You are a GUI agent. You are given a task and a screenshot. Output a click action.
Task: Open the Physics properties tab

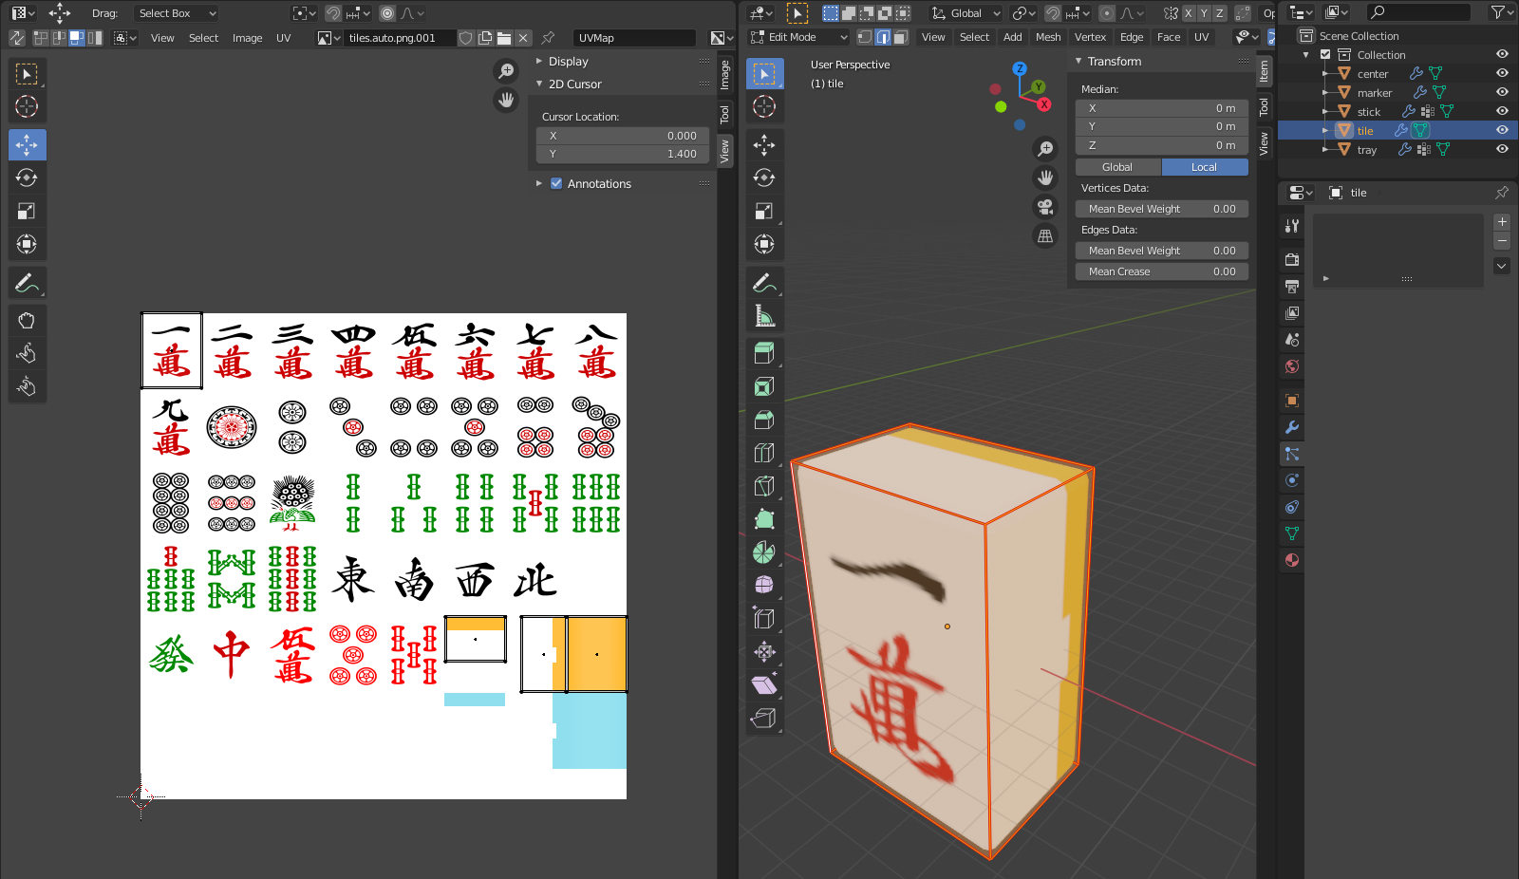tap(1292, 480)
